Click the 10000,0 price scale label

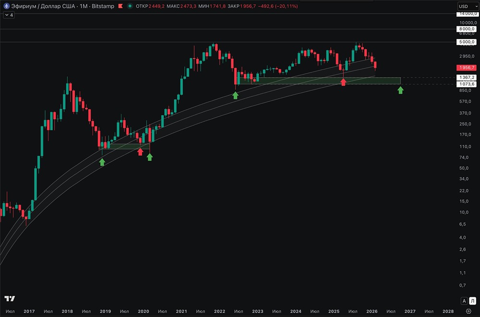coord(468,23)
